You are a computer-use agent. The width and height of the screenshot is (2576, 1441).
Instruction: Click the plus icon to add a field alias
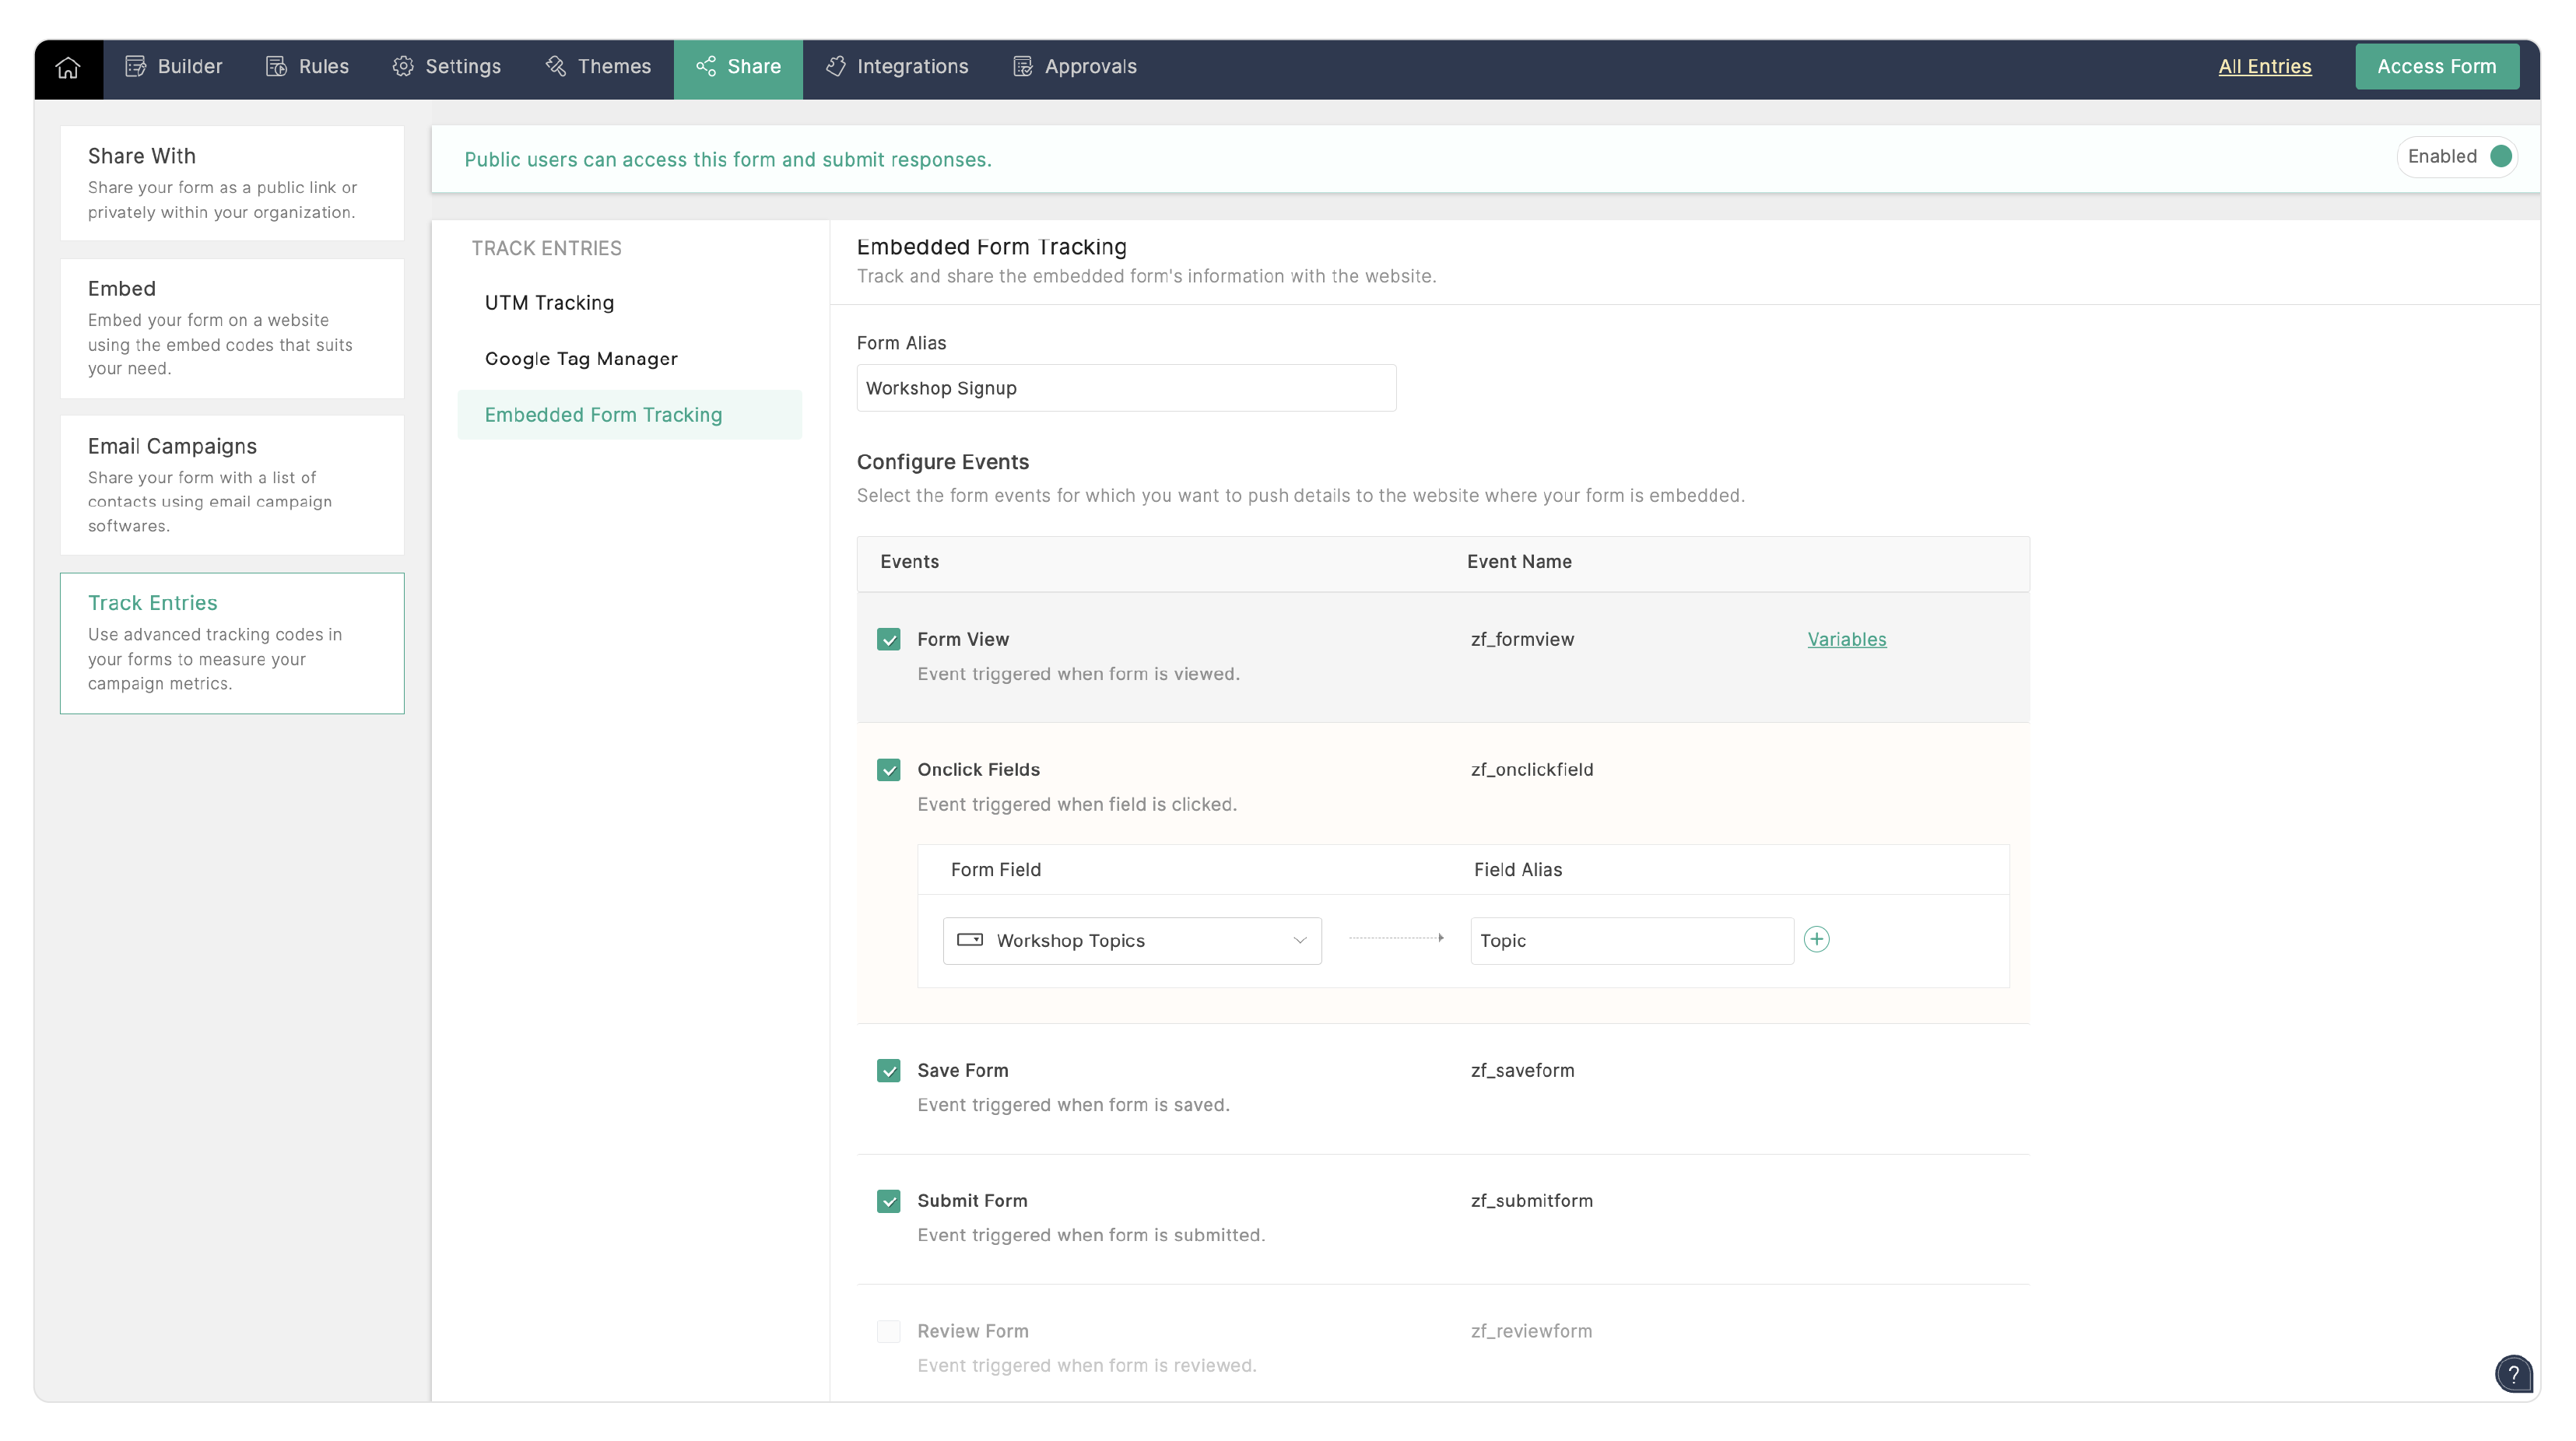[1816, 939]
